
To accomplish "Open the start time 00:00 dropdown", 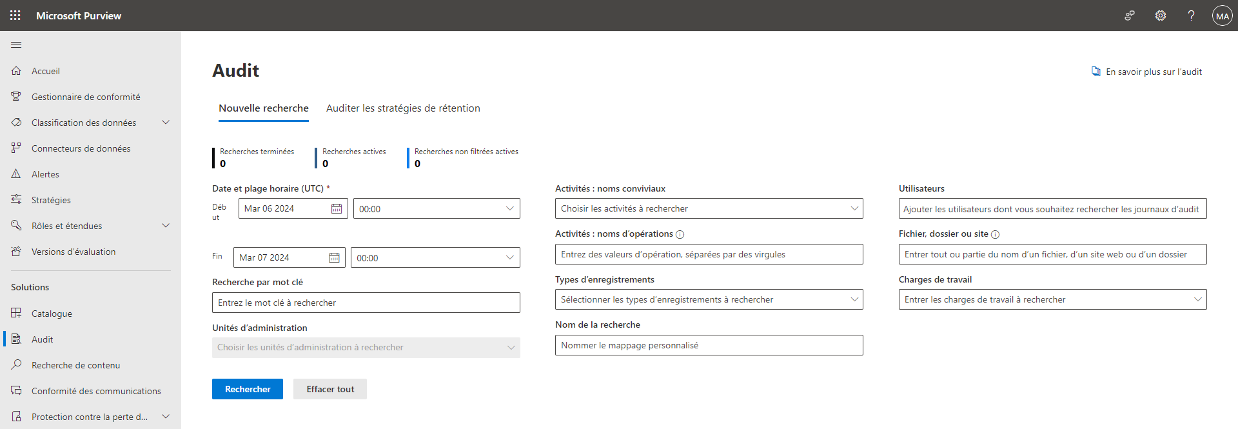I will click(437, 208).
